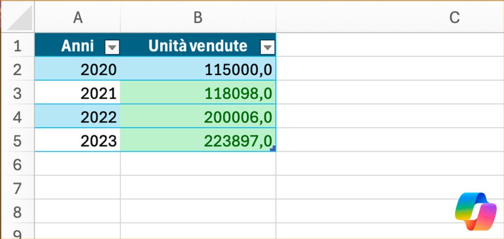504x239 pixels.
Task: Select the cell with 200006,0
Action: [198, 116]
